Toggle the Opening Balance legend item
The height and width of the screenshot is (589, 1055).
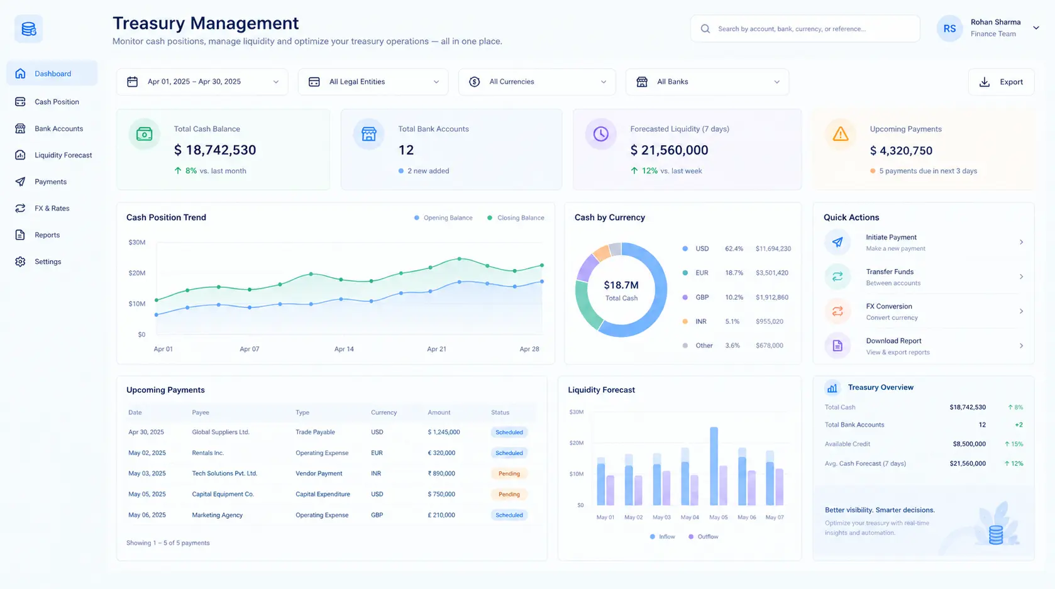443,218
